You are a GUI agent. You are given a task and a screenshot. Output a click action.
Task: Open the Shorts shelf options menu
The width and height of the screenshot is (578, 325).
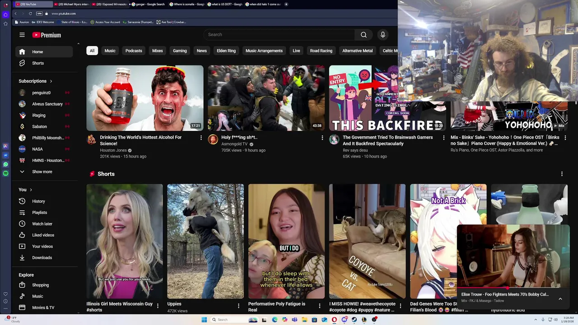(x=562, y=174)
